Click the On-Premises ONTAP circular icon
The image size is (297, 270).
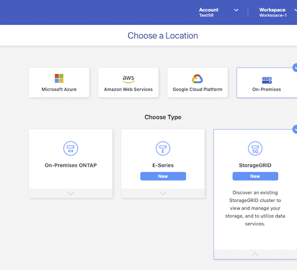click(71, 148)
